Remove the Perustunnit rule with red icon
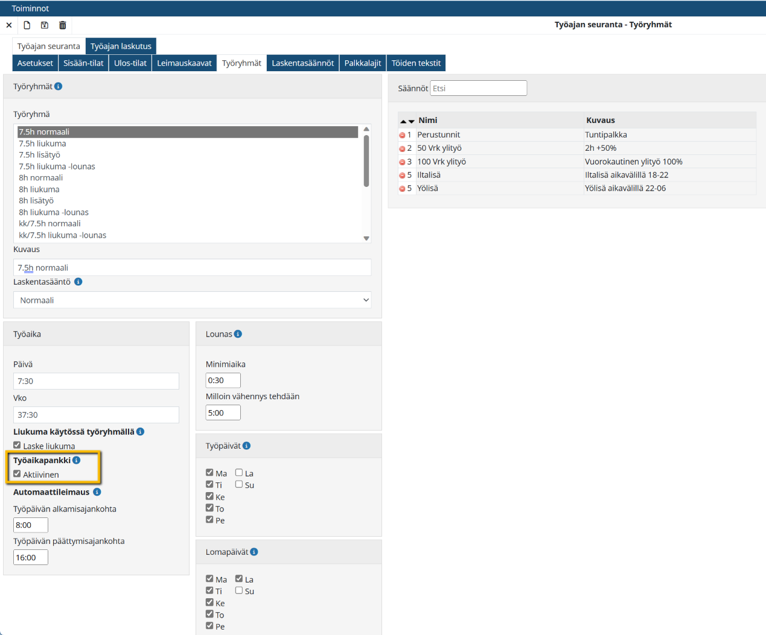 click(x=402, y=135)
